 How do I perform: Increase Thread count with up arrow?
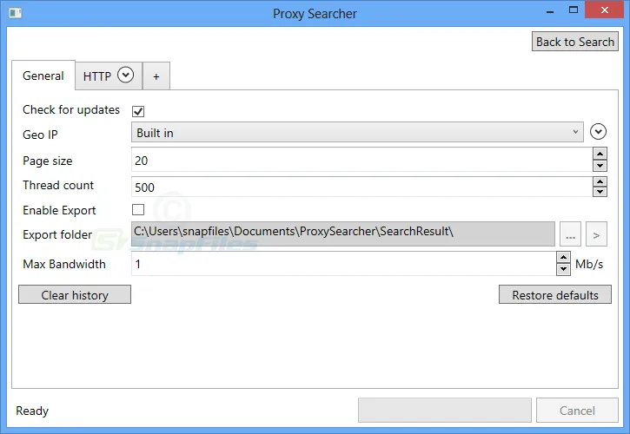tap(600, 182)
